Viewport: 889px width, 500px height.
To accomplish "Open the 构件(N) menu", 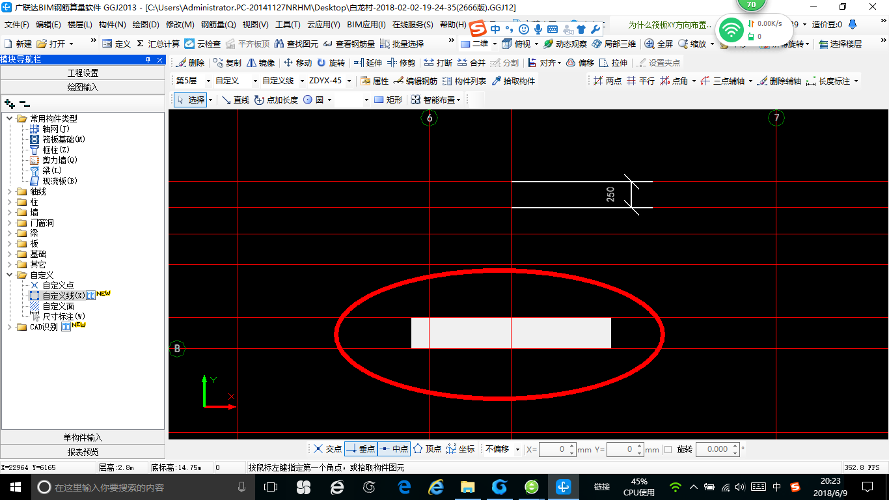I will (113, 25).
